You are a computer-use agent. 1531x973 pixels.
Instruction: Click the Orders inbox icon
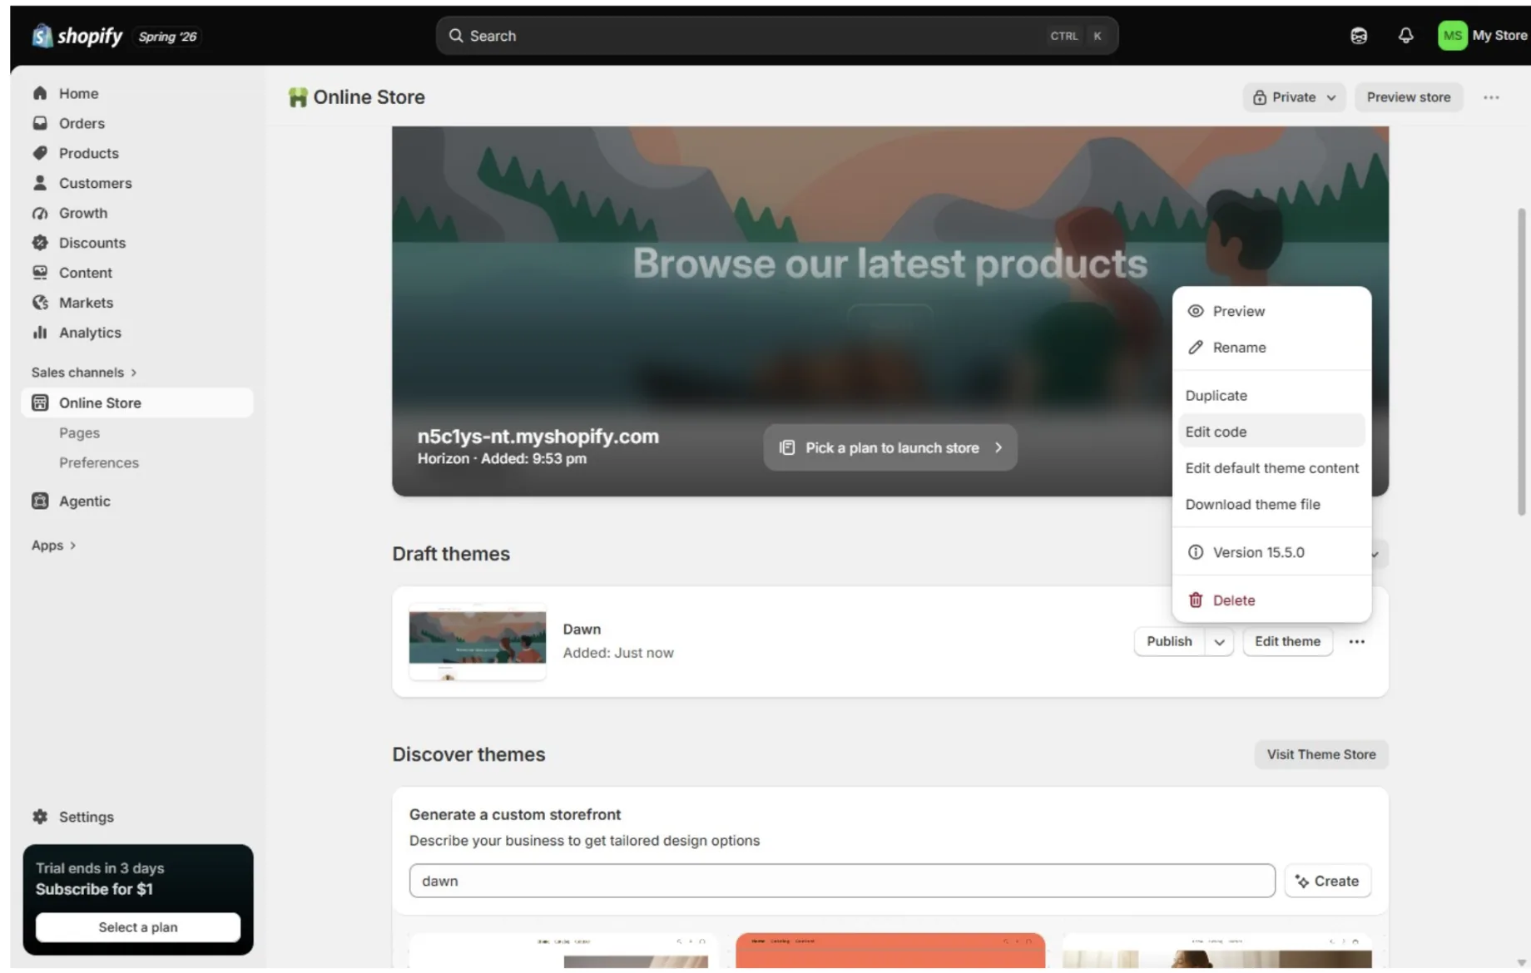[40, 123]
